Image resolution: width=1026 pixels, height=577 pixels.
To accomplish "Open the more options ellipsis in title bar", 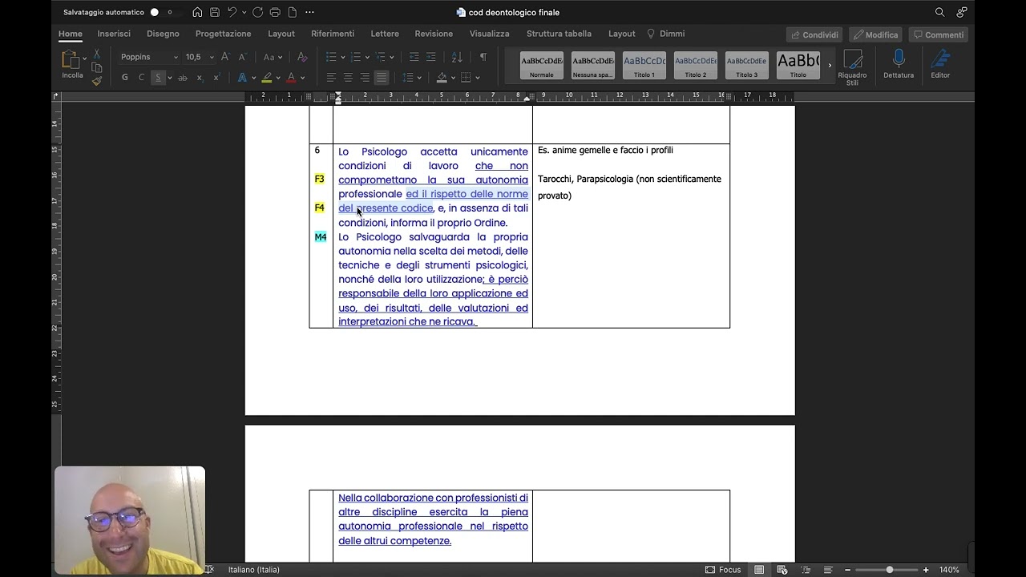I will tap(310, 12).
